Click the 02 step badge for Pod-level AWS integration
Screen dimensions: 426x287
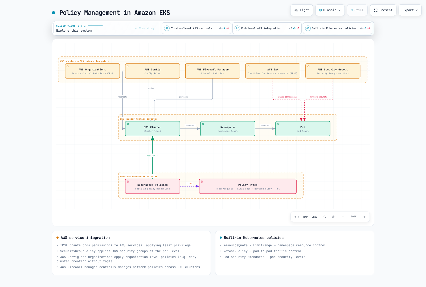point(237,28)
